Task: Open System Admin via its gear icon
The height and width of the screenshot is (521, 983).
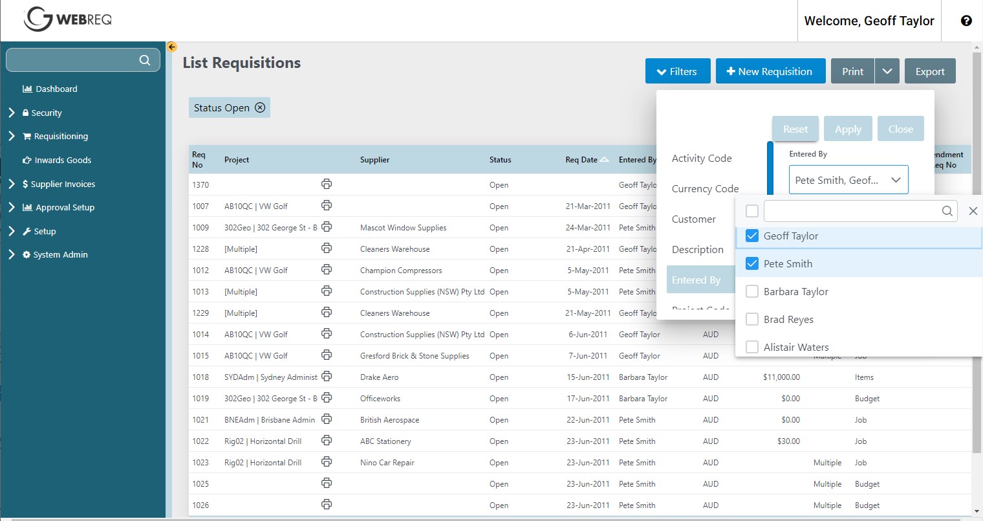Action: [27, 254]
